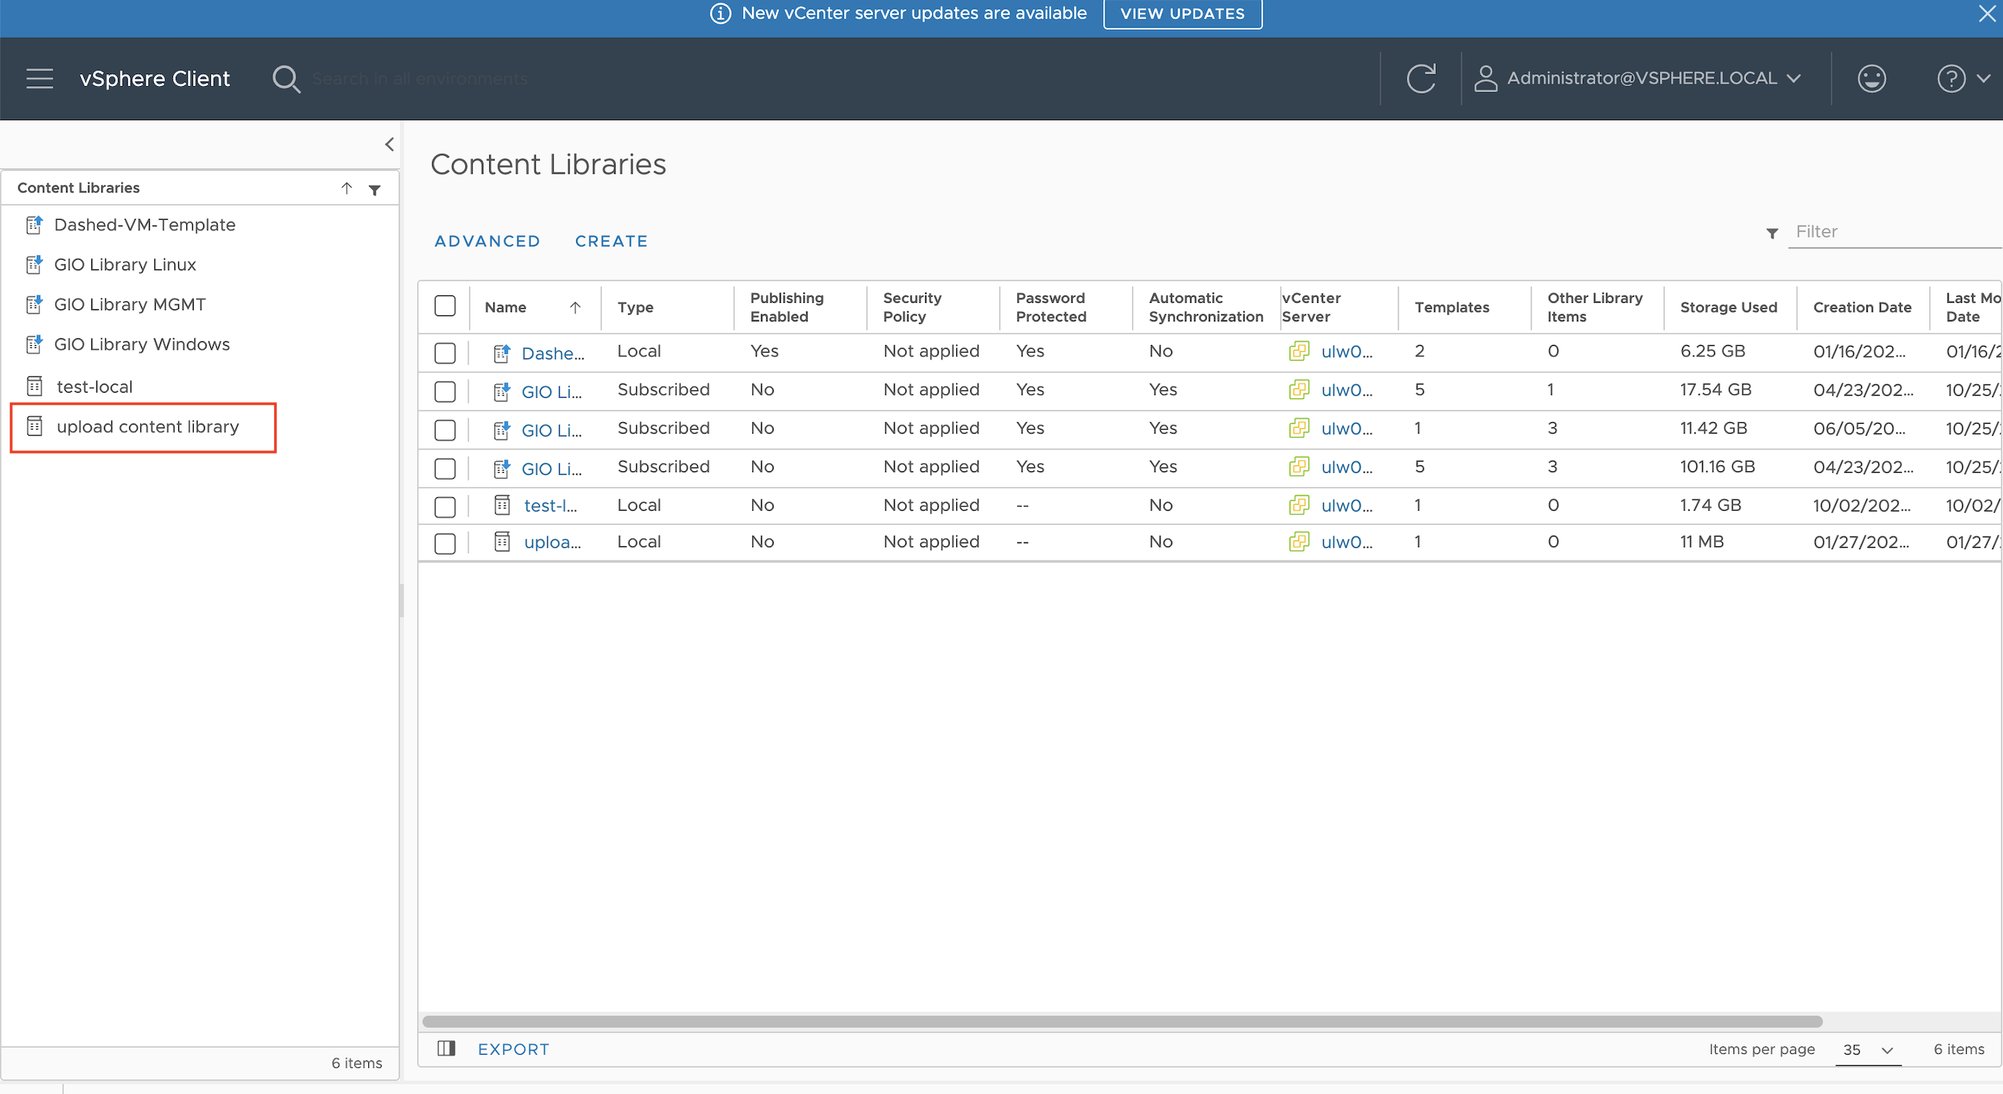Click vCenter server icon in 11.42 GB row
Screen dimensions: 2003x1094
point(1298,428)
